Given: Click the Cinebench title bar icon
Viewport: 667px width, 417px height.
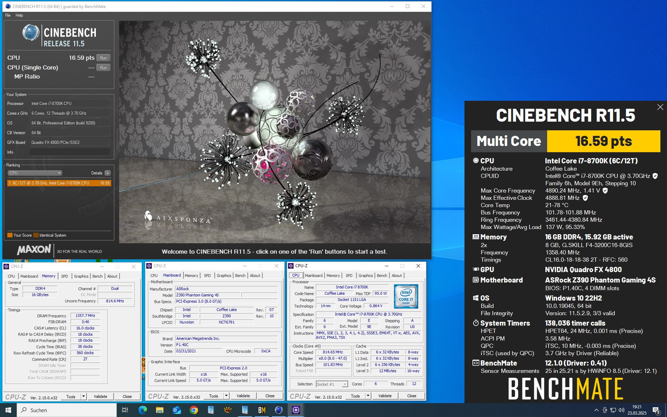Looking at the screenshot, I should click(x=8, y=6).
